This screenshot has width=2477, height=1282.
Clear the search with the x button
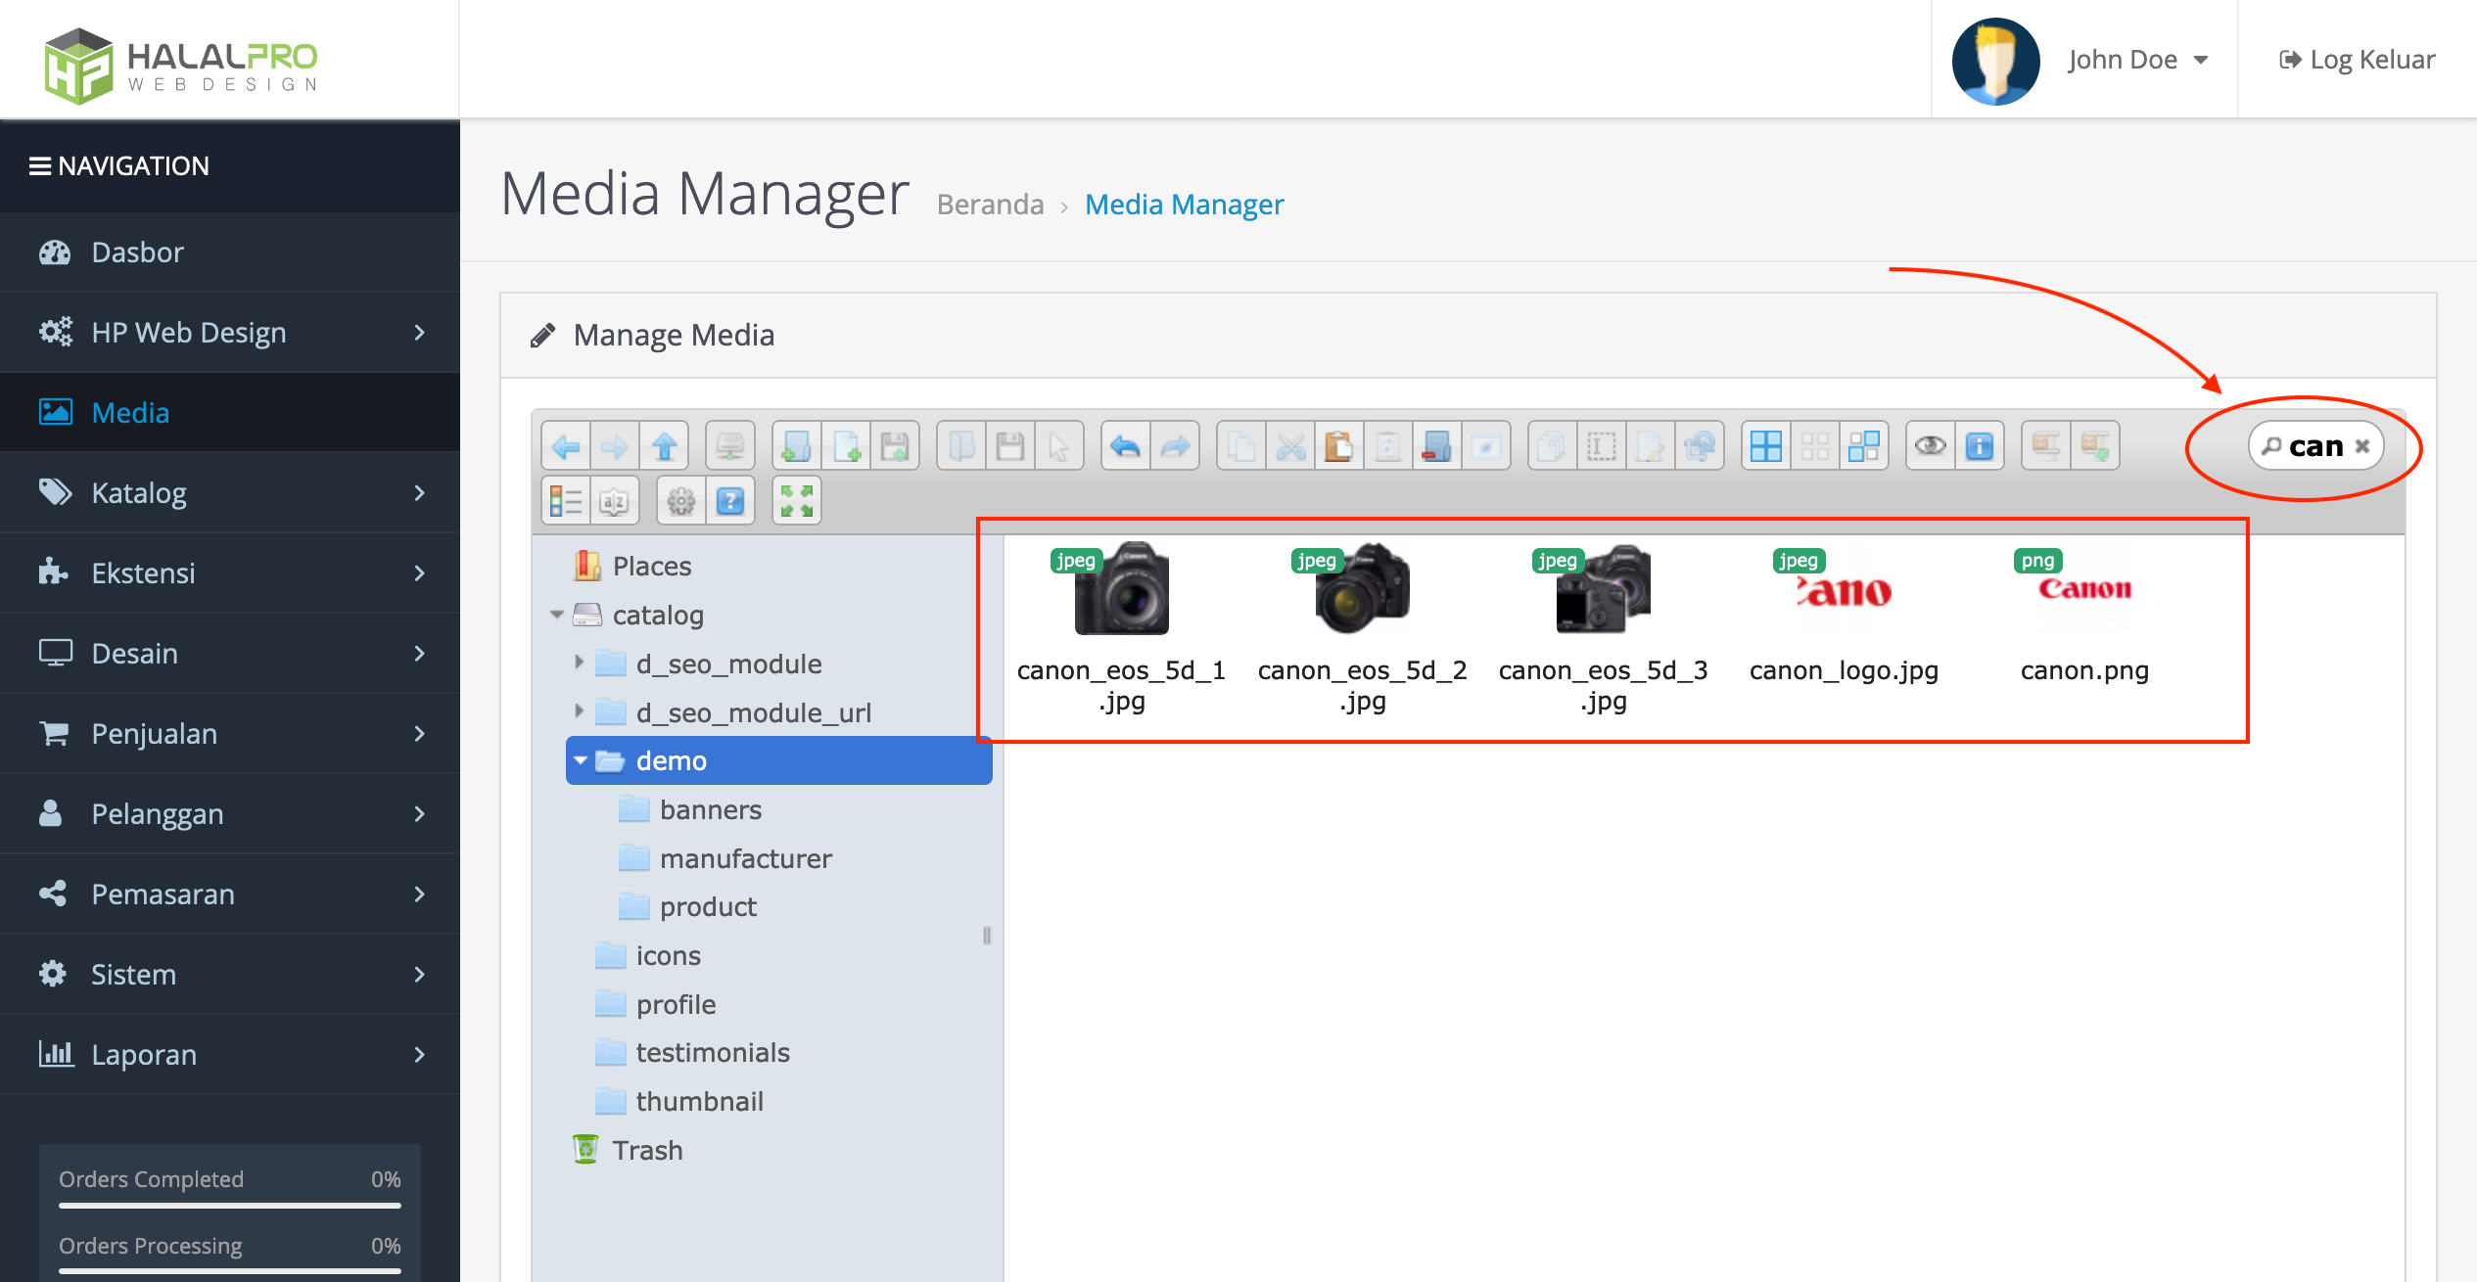(2362, 446)
